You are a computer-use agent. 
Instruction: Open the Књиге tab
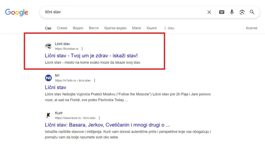point(152,28)
